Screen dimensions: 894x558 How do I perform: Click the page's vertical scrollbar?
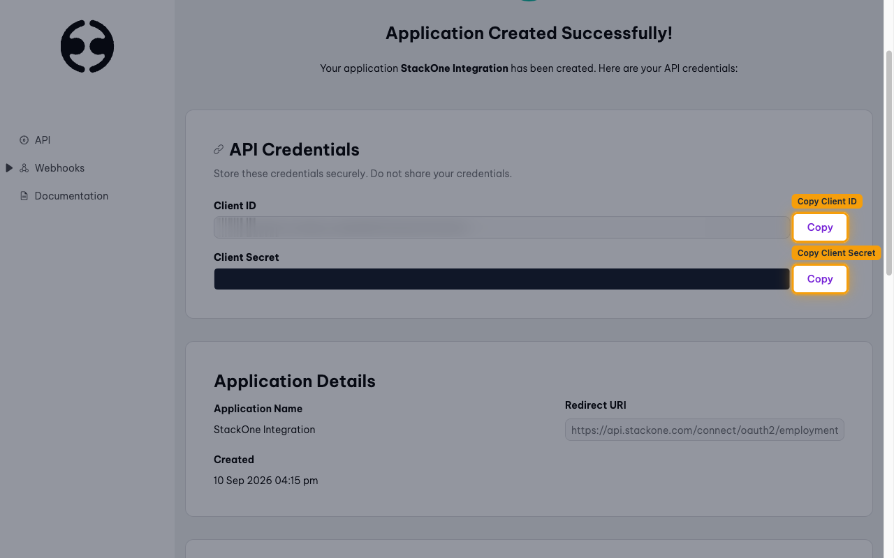tap(889, 162)
